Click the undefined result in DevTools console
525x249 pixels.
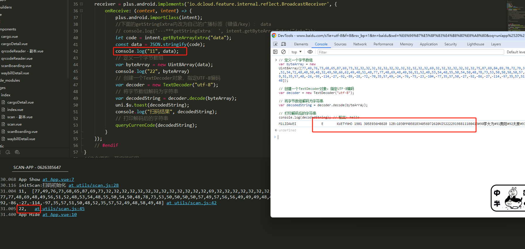(287, 130)
